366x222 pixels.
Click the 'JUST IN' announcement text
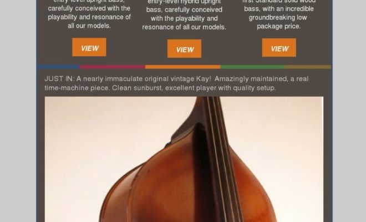[x=176, y=83]
